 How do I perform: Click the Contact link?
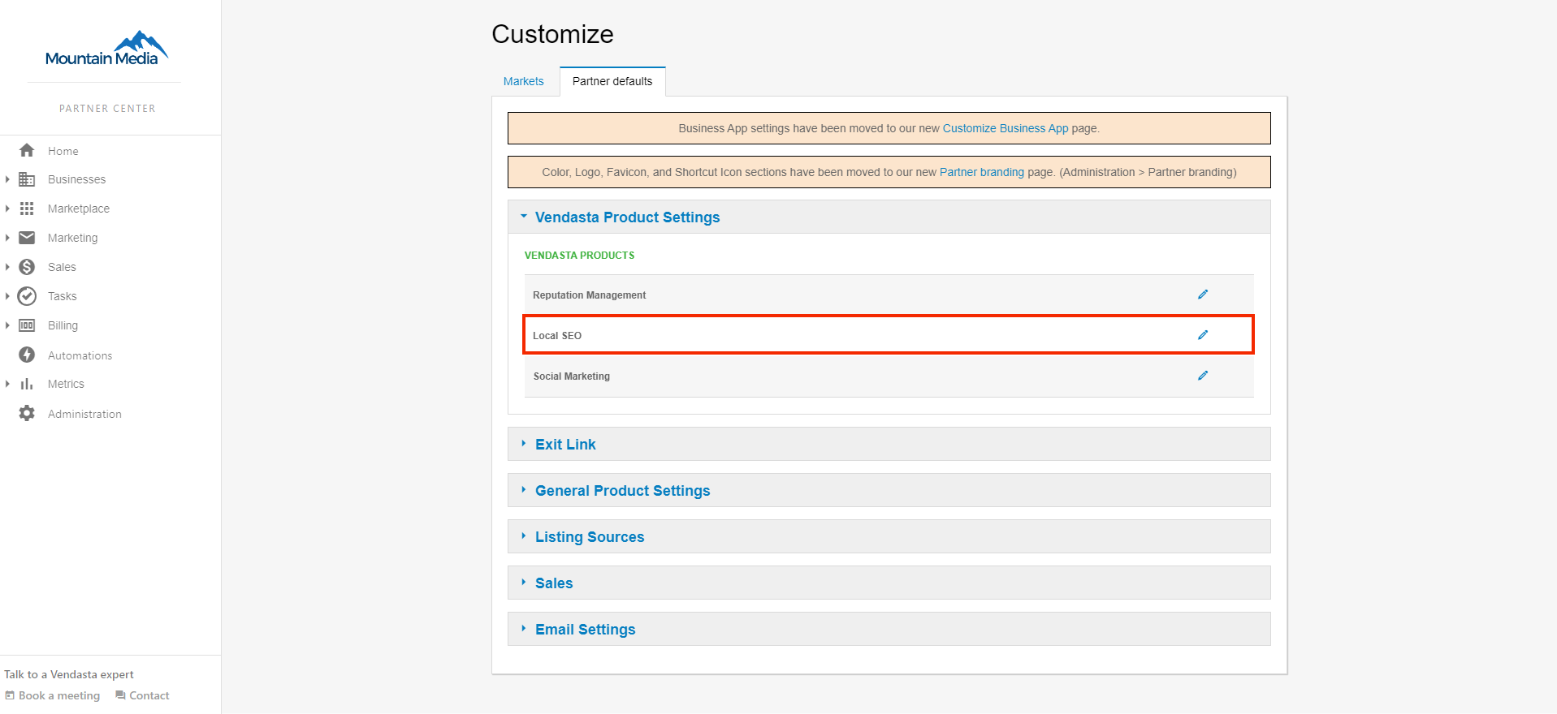click(149, 695)
